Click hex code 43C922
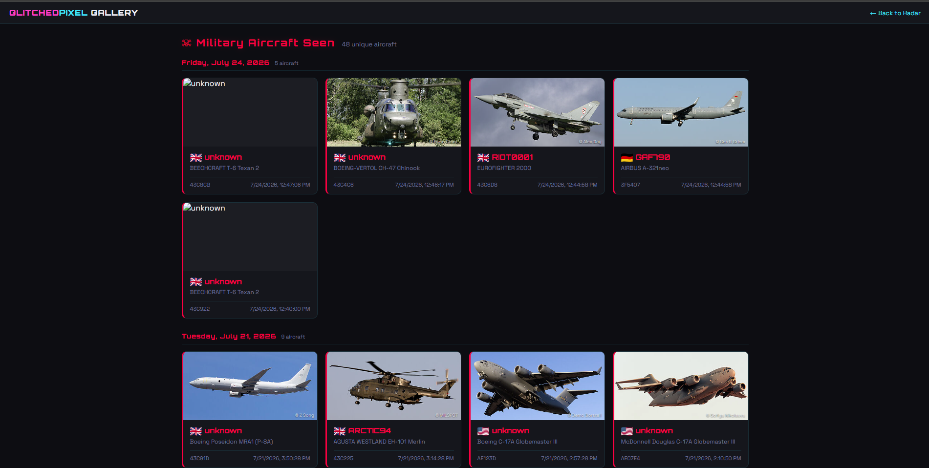Image resolution: width=929 pixels, height=468 pixels. click(200, 309)
